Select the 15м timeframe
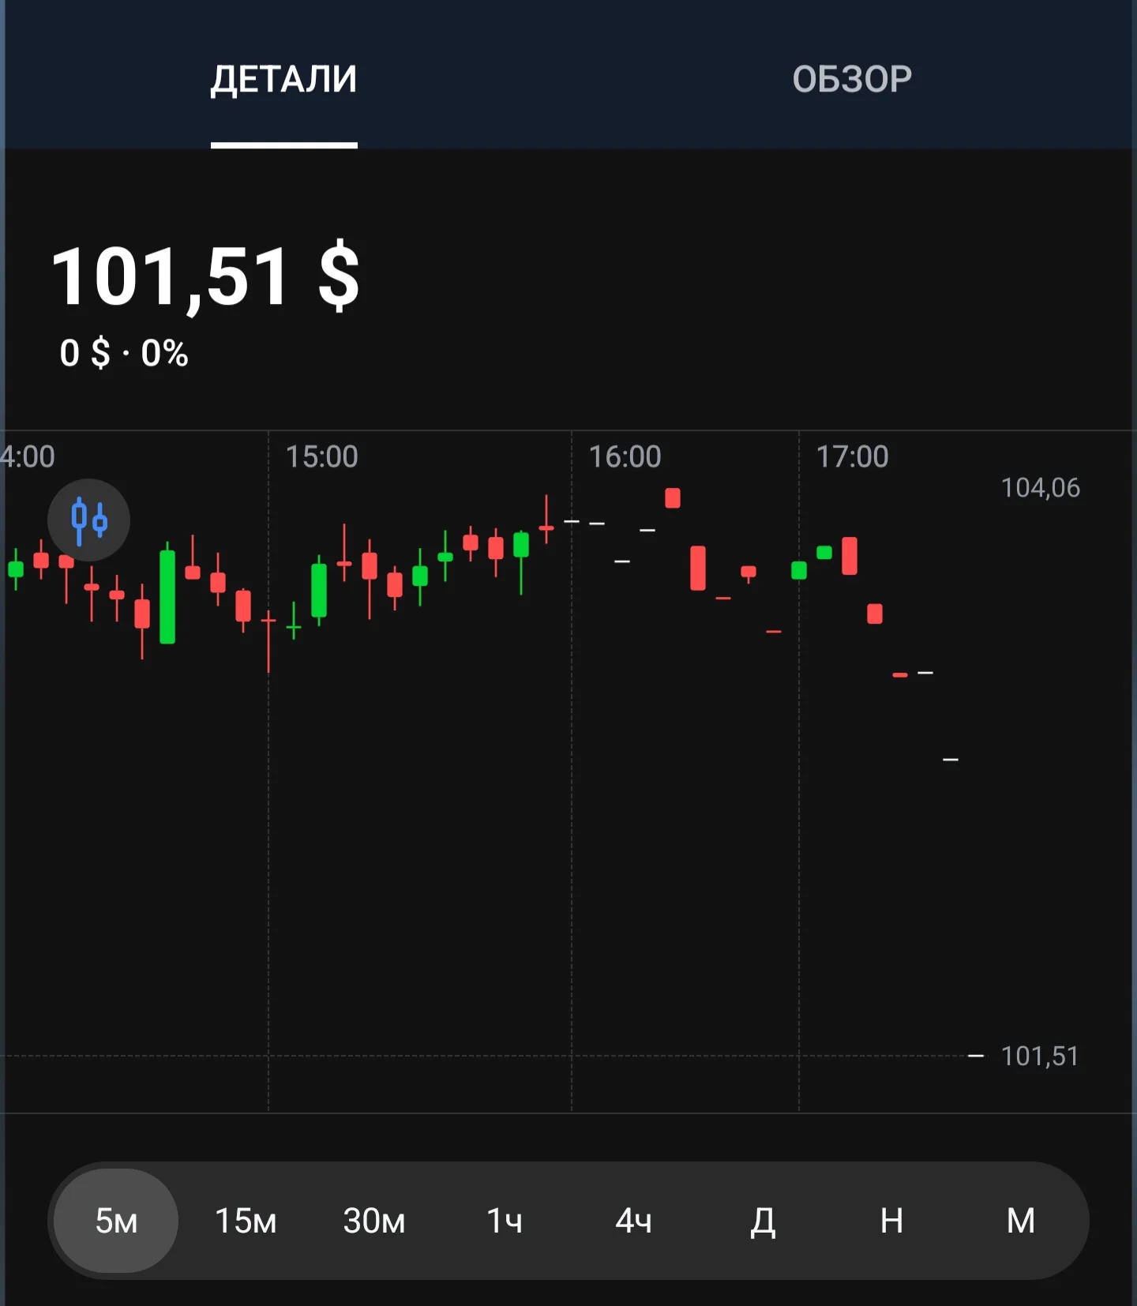The height and width of the screenshot is (1306, 1137). click(x=246, y=1221)
